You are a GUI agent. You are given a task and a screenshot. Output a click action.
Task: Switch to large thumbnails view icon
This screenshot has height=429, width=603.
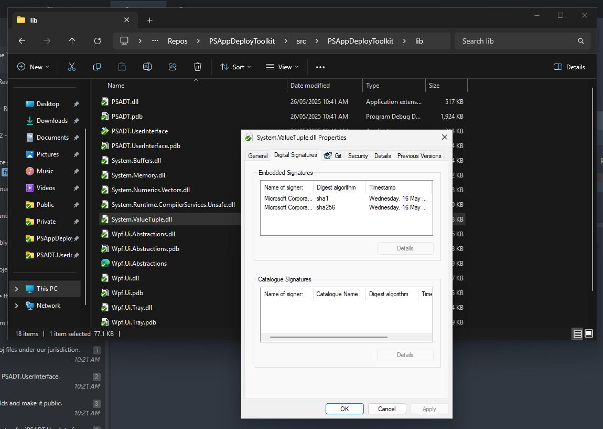(x=589, y=333)
